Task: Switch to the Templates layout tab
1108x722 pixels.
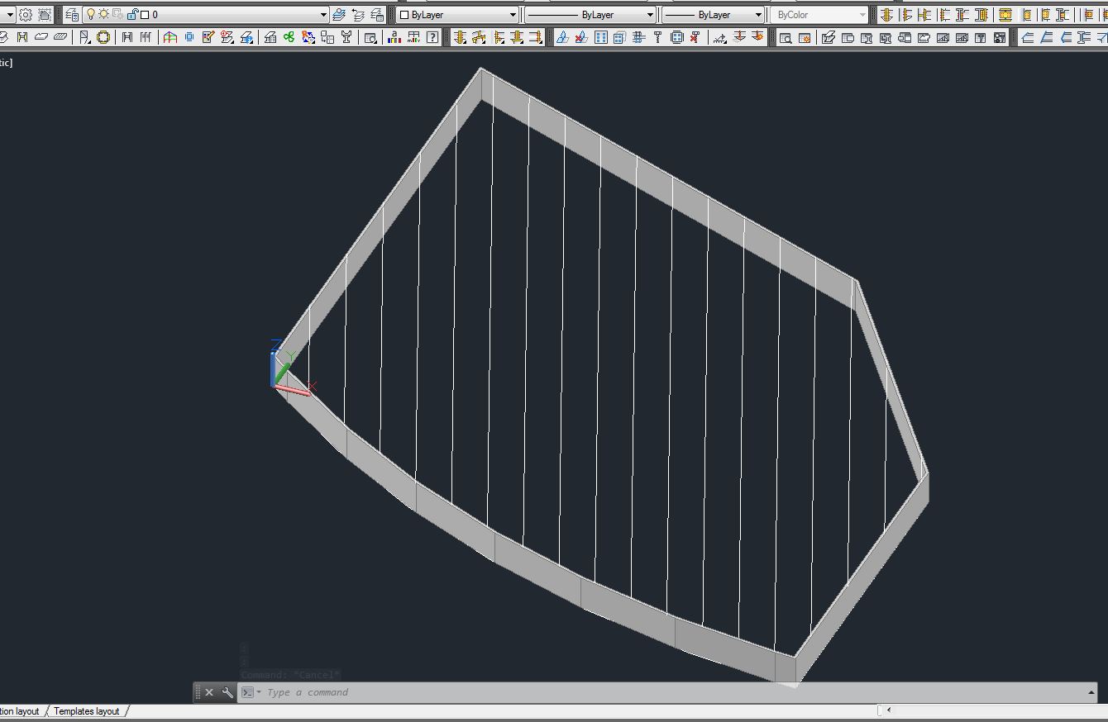Action: 87,711
